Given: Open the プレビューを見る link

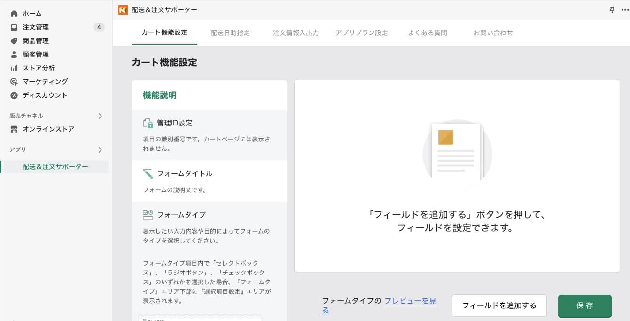Looking at the screenshot, I should pos(410,301).
